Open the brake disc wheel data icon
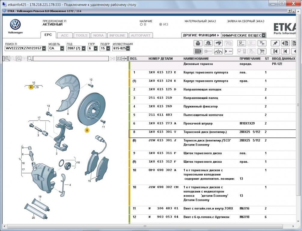This screenshot has height=231, width=302. coord(208,43)
